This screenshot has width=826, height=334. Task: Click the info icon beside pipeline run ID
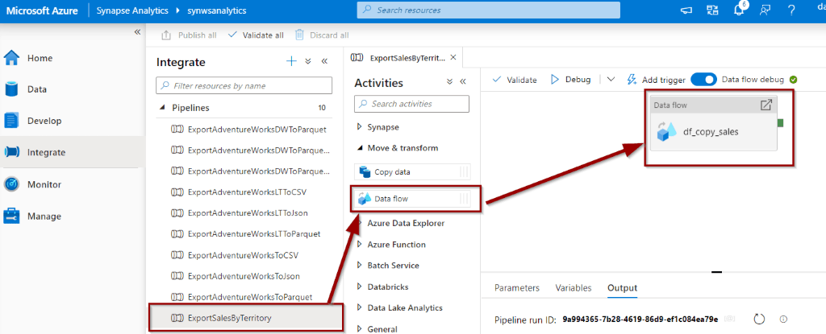783,319
